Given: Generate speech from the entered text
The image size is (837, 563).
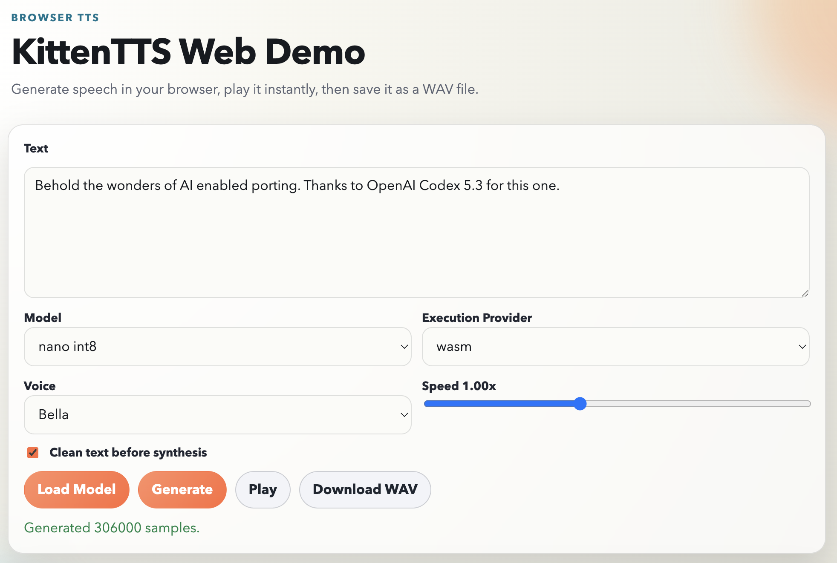Looking at the screenshot, I should coord(182,489).
